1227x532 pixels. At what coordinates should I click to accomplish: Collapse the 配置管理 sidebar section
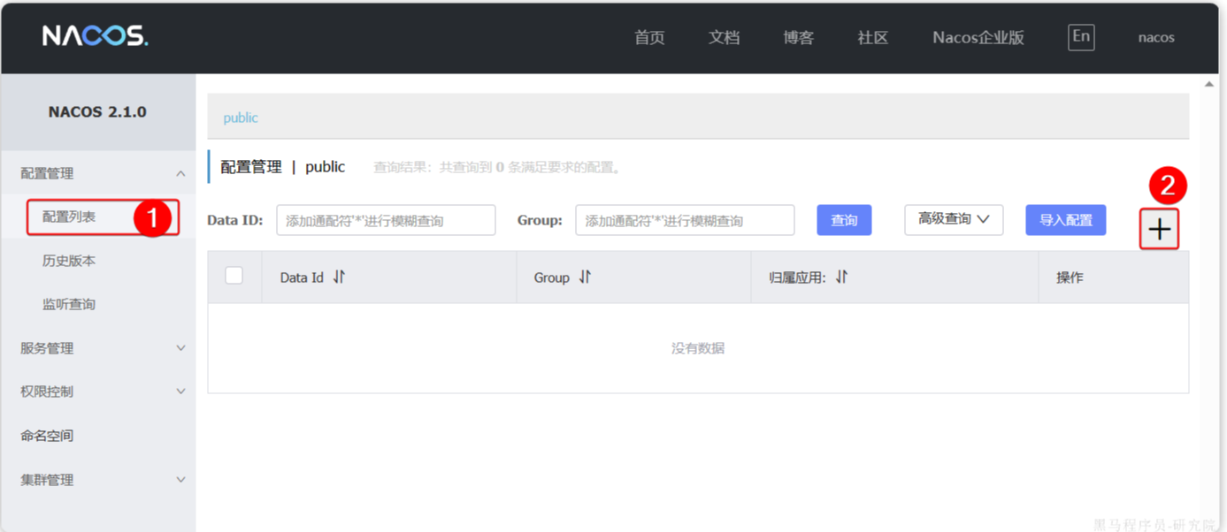coord(180,174)
